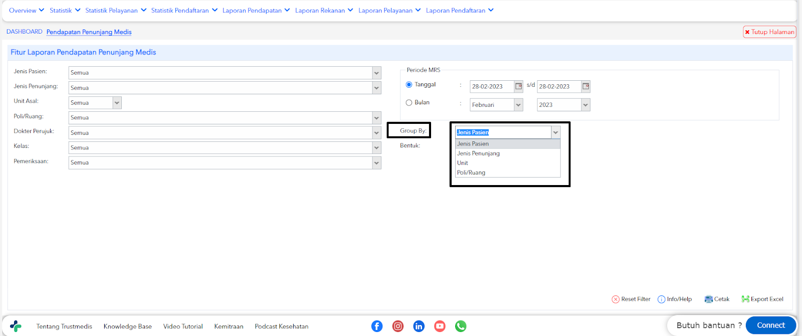
Task: Open Video Tutorial link
Action: tap(183, 326)
